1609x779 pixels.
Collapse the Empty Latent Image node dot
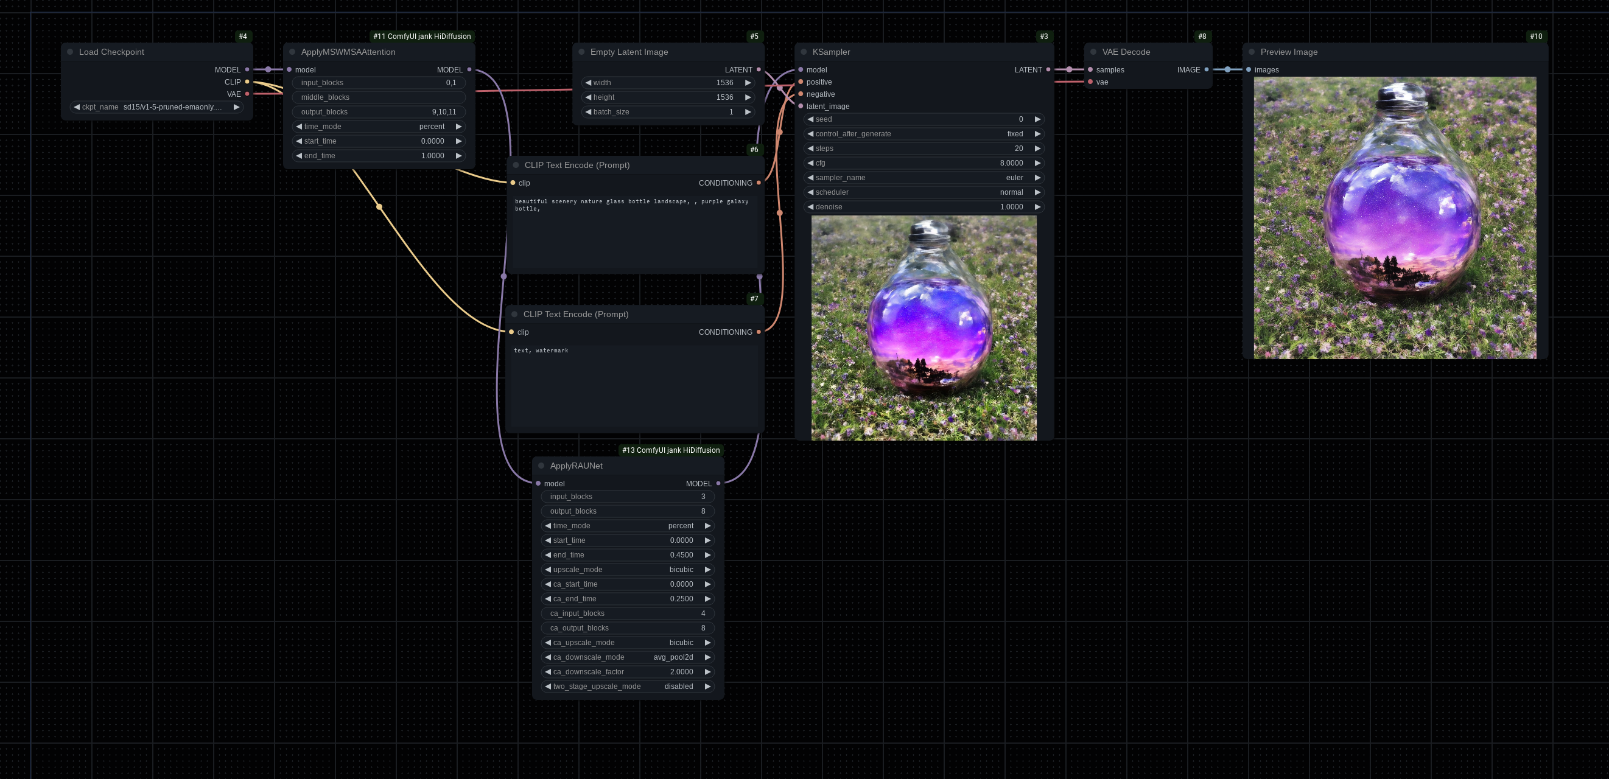point(581,52)
